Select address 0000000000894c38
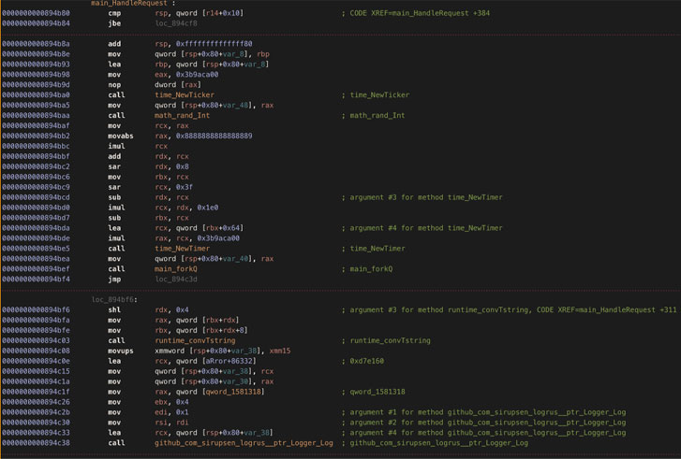The width and height of the screenshot is (681, 459). 36,443
